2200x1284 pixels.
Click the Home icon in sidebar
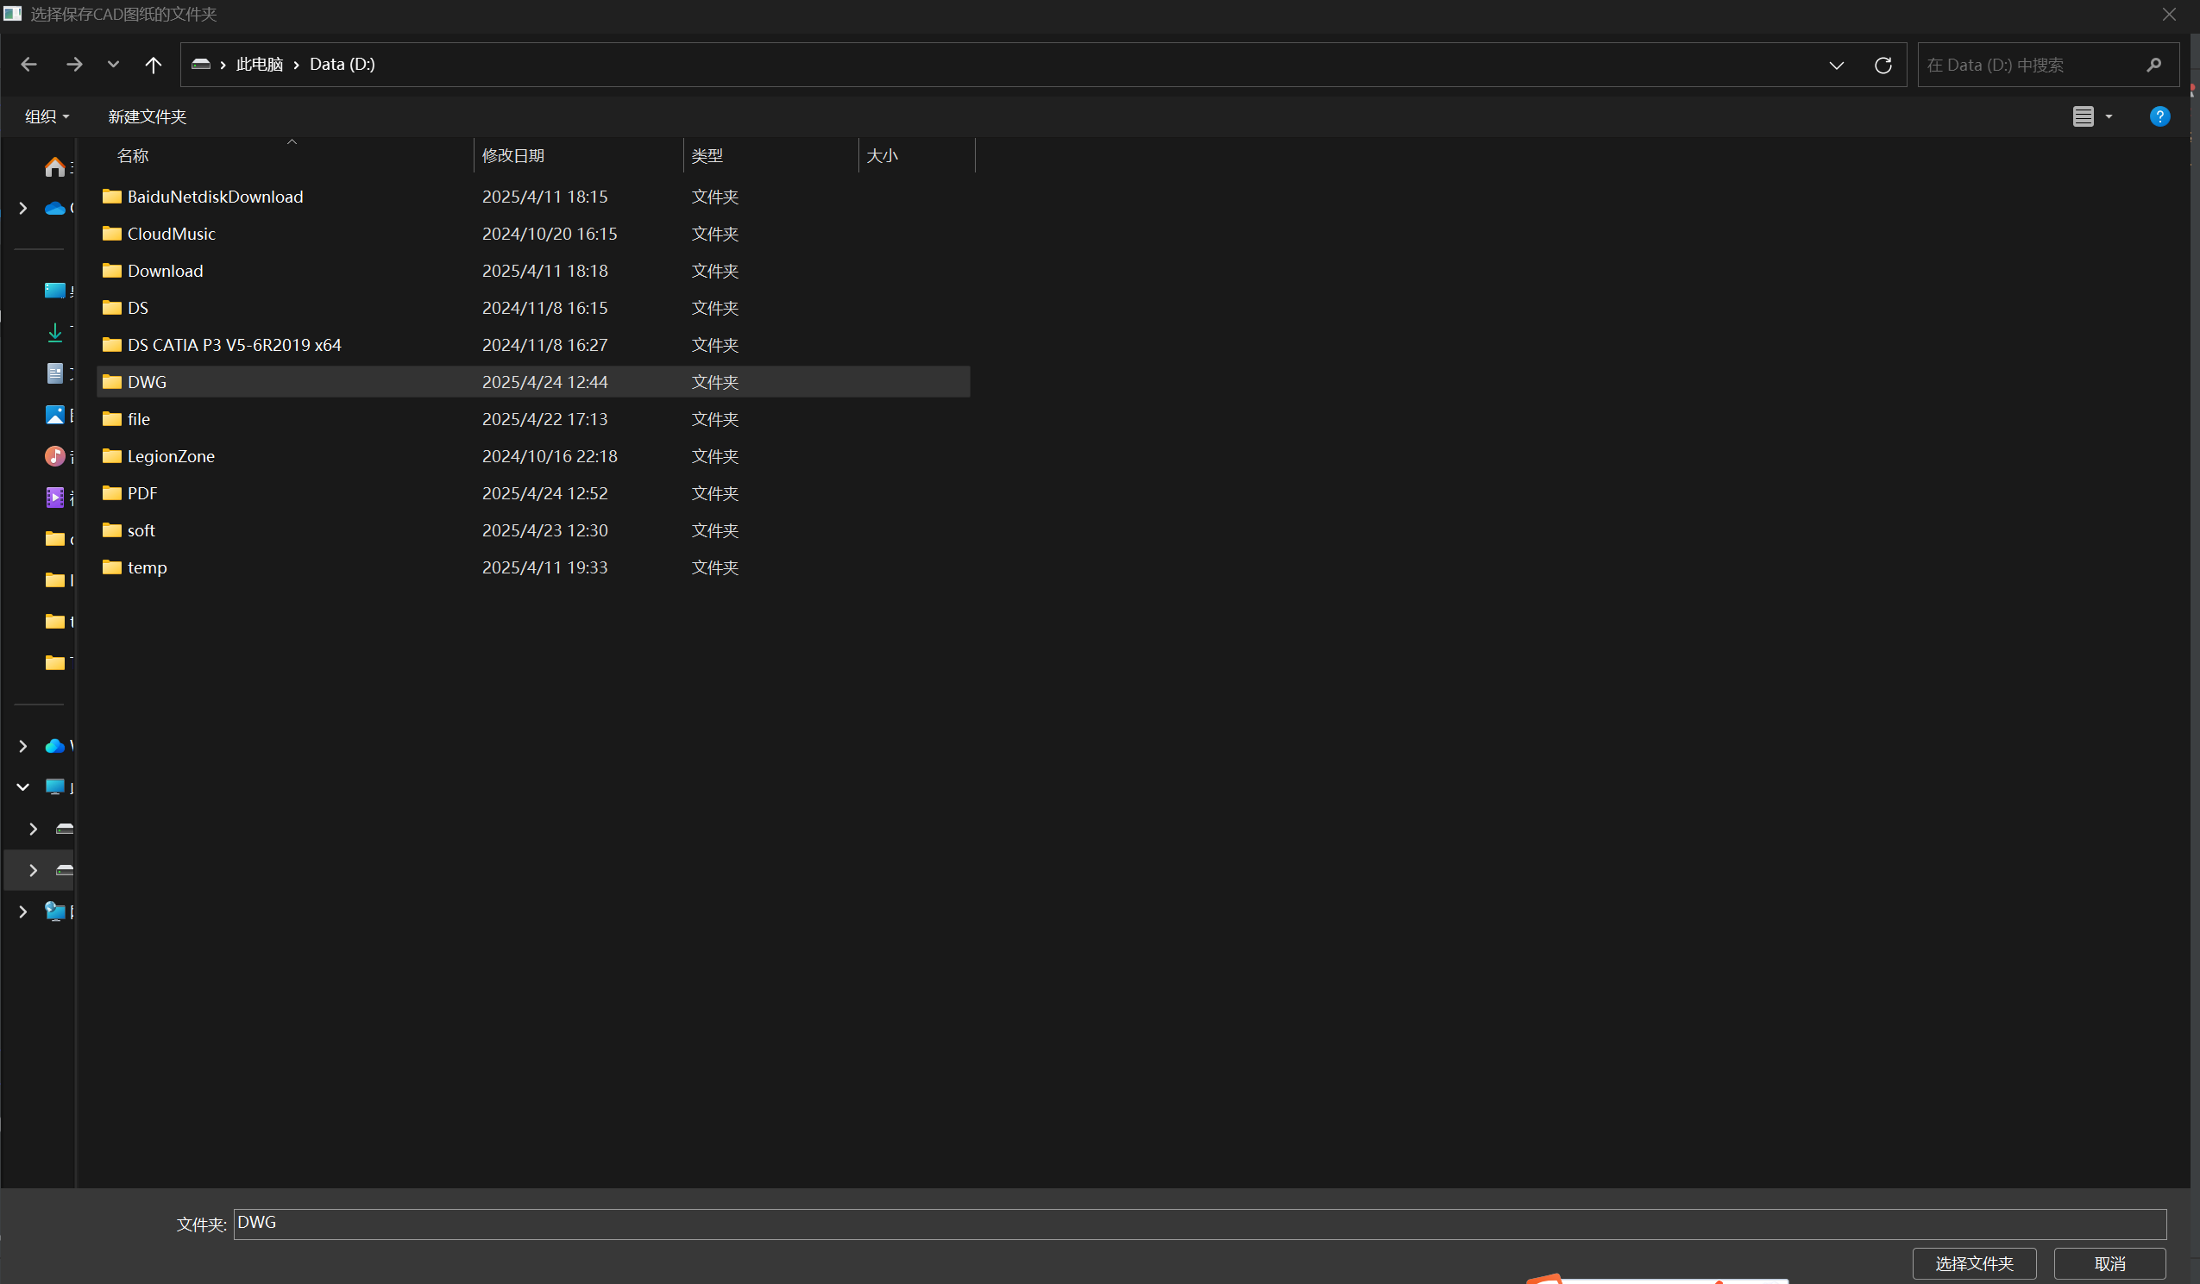click(55, 166)
